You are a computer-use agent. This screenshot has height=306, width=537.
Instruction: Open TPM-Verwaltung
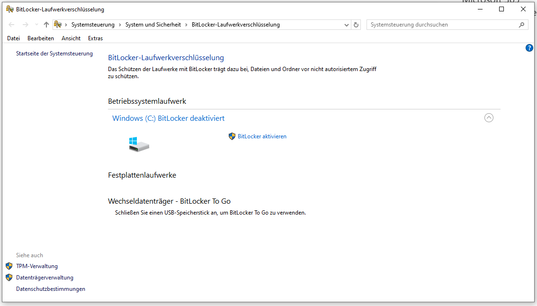pyautogui.click(x=37, y=266)
